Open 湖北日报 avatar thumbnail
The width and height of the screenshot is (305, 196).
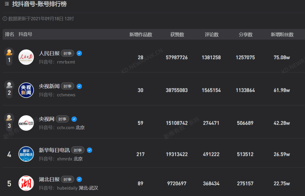[x=26, y=183]
